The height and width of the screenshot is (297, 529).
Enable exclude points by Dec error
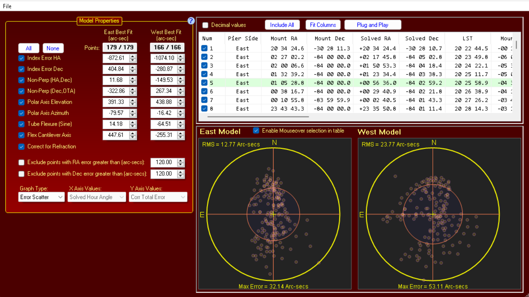tap(21, 174)
